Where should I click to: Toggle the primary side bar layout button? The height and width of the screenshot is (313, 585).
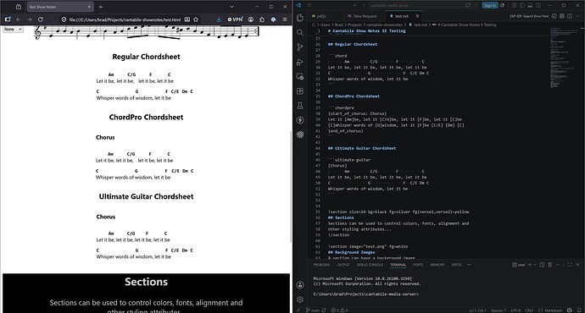point(521,5)
